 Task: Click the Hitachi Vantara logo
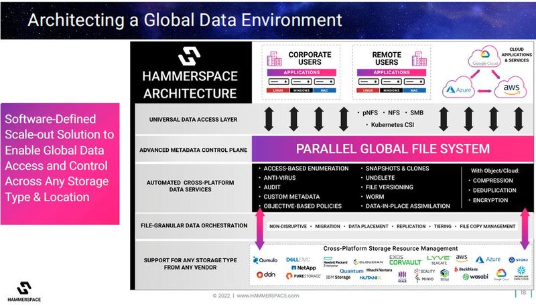pyautogui.click(x=379, y=270)
